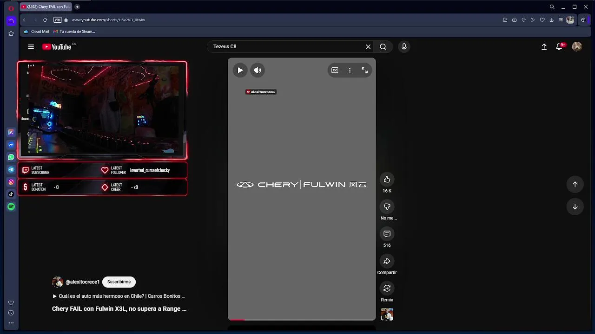Open YouTube notifications bell
The image size is (595, 334).
[560, 47]
